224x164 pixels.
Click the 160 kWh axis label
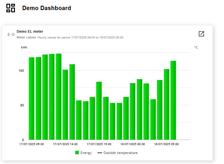21,71
